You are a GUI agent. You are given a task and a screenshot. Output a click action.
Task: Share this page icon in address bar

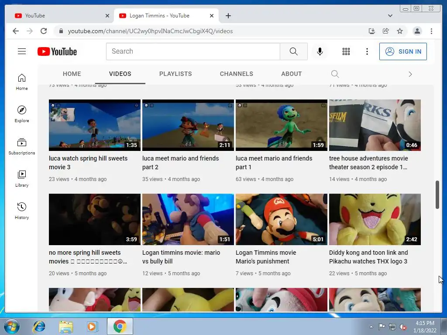386,31
